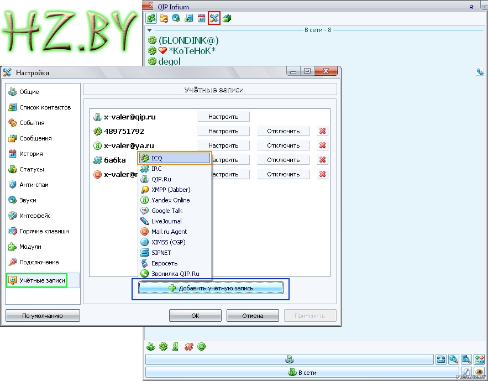Click Настроить for account 489751792

[x=223, y=131]
